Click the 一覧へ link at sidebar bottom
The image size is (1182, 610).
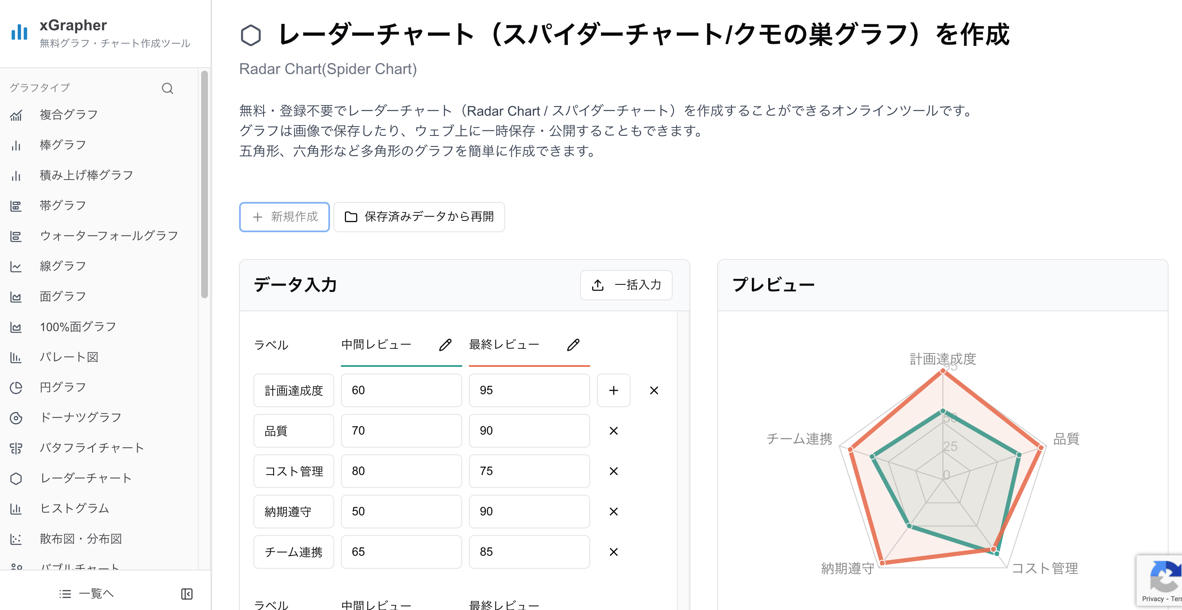click(x=87, y=594)
